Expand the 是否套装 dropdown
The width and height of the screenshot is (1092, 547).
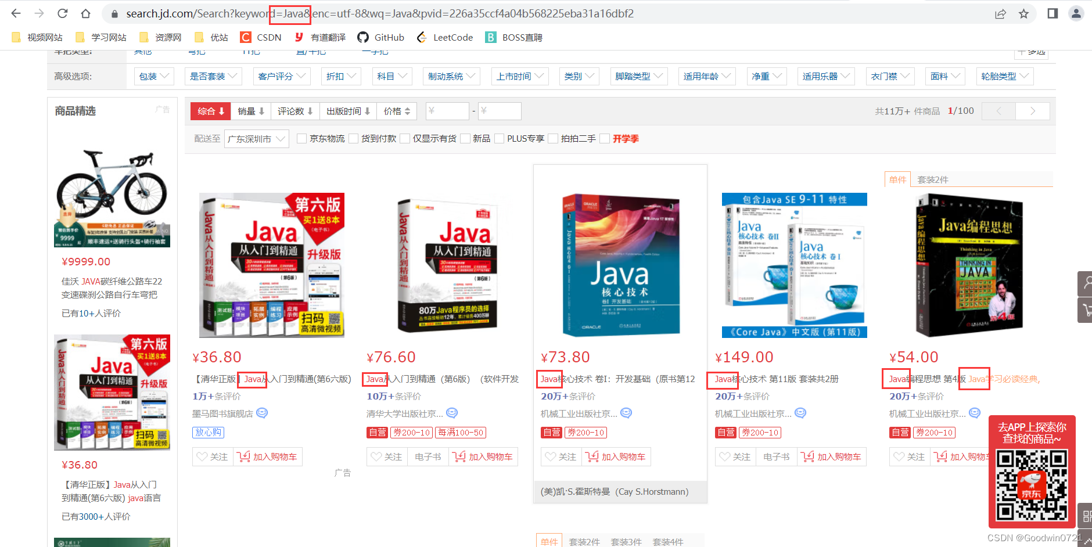click(213, 76)
